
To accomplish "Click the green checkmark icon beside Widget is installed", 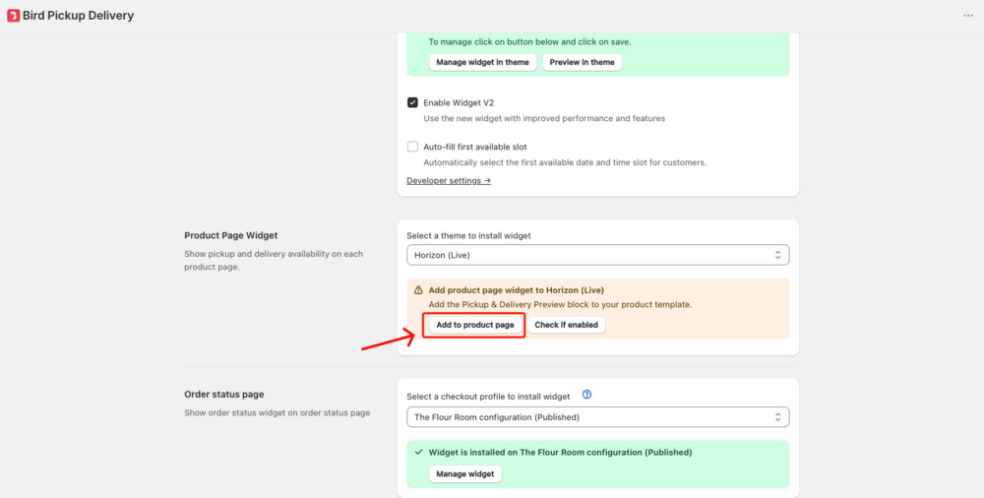I will pos(418,452).
